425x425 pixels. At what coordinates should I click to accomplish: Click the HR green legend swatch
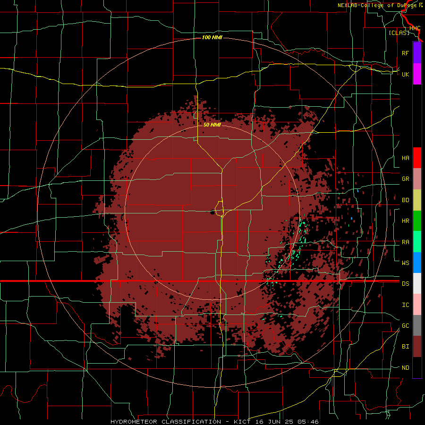417,221
